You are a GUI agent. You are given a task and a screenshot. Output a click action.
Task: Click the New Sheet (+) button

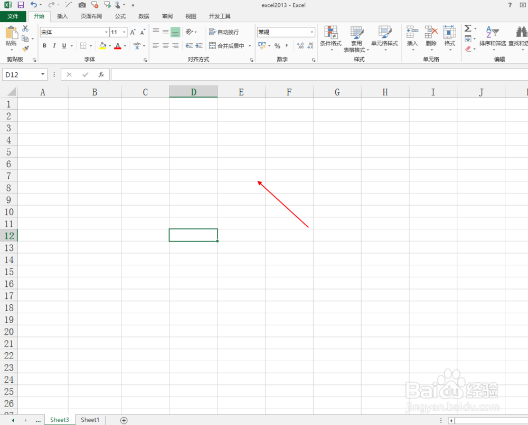pyautogui.click(x=124, y=420)
